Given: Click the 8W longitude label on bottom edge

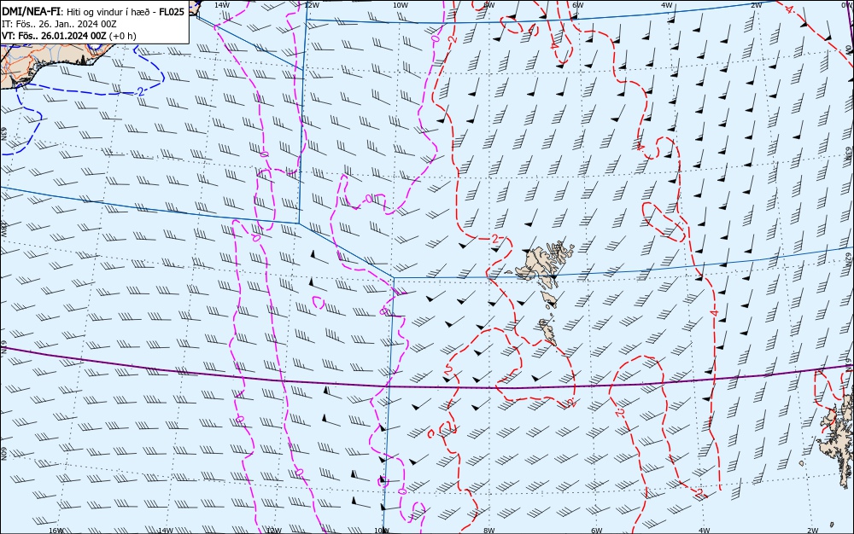Looking at the screenshot, I should (489, 531).
